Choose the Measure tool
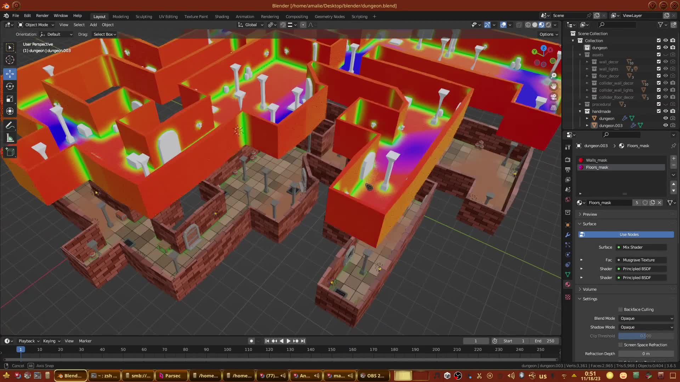This screenshot has width=680, height=382. (10, 138)
